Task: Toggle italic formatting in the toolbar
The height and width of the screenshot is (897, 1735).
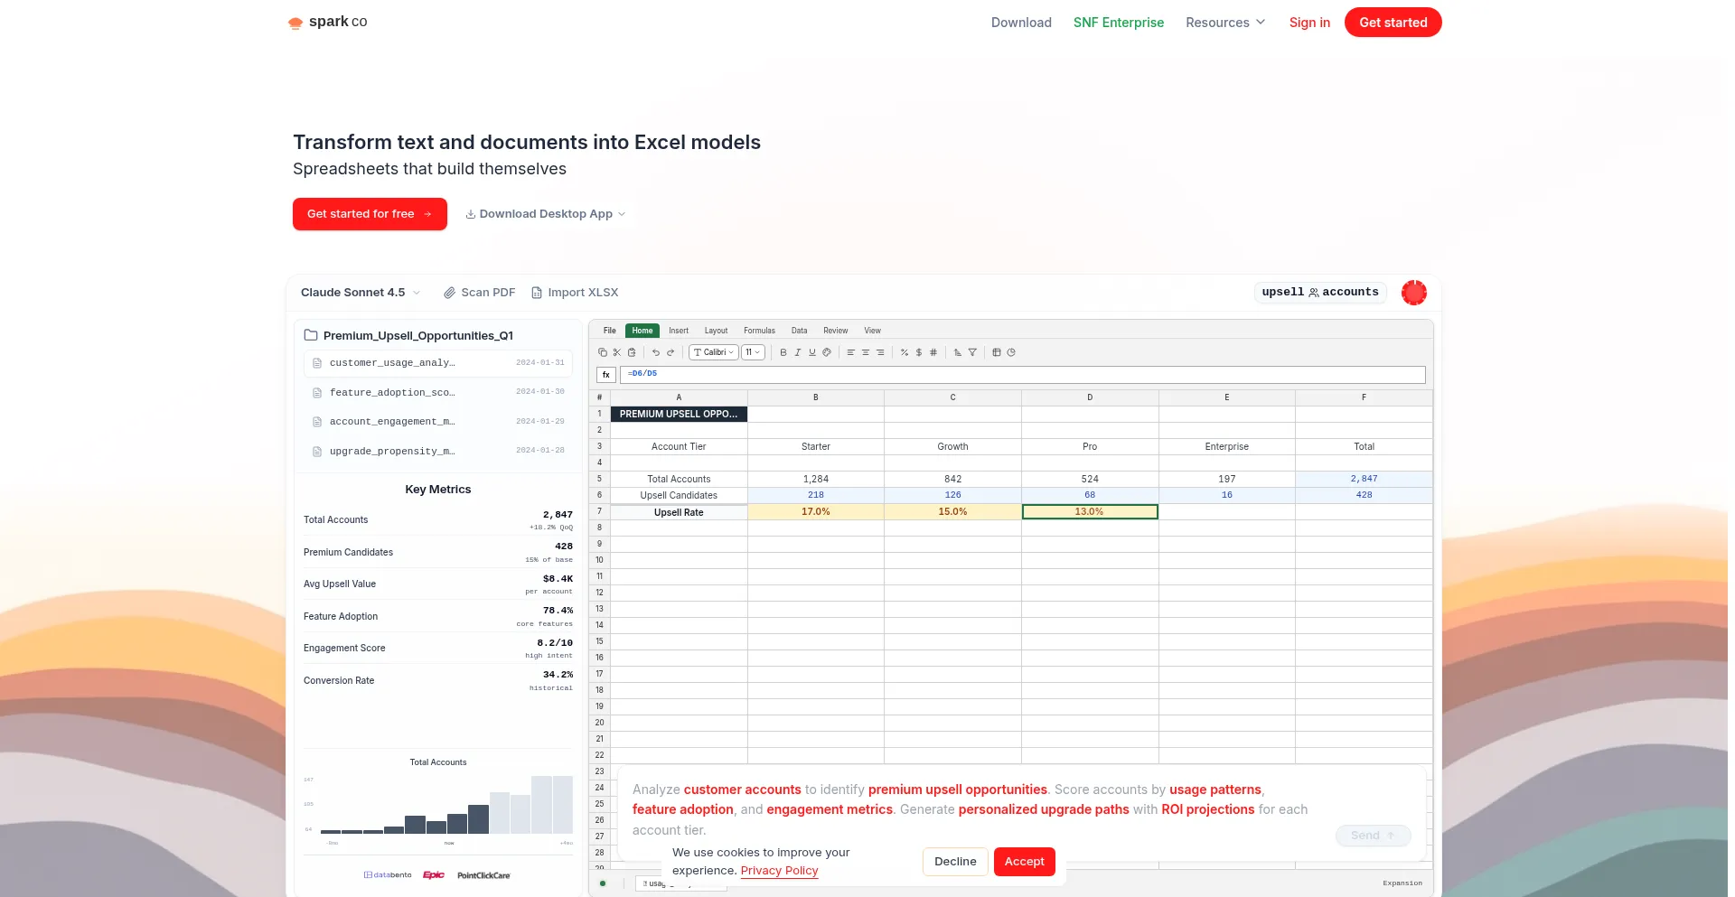Action: [x=798, y=352]
